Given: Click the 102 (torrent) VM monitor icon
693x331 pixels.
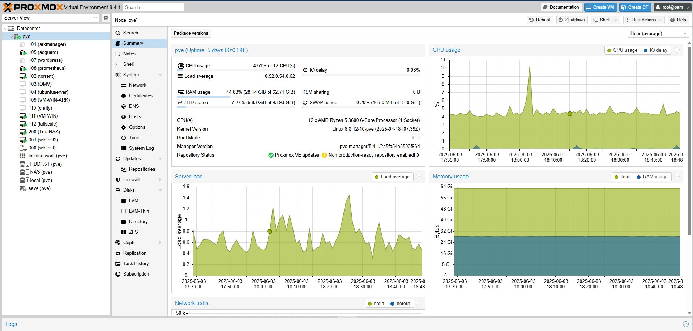Looking at the screenshot, I should tap(23, 76).
